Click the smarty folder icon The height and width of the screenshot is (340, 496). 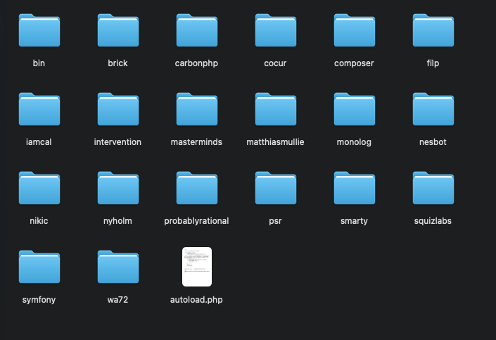355,188
